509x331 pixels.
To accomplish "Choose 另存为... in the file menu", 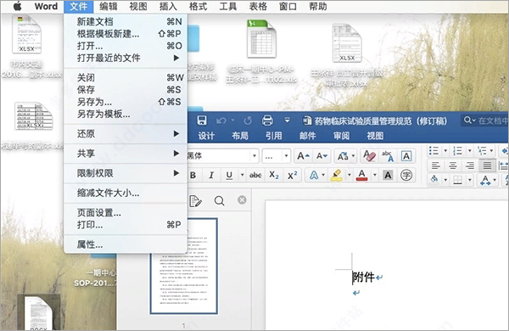I will (x=126, y=102).
